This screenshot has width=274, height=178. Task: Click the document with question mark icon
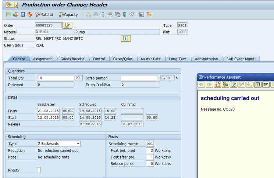[x=16, y=14]
